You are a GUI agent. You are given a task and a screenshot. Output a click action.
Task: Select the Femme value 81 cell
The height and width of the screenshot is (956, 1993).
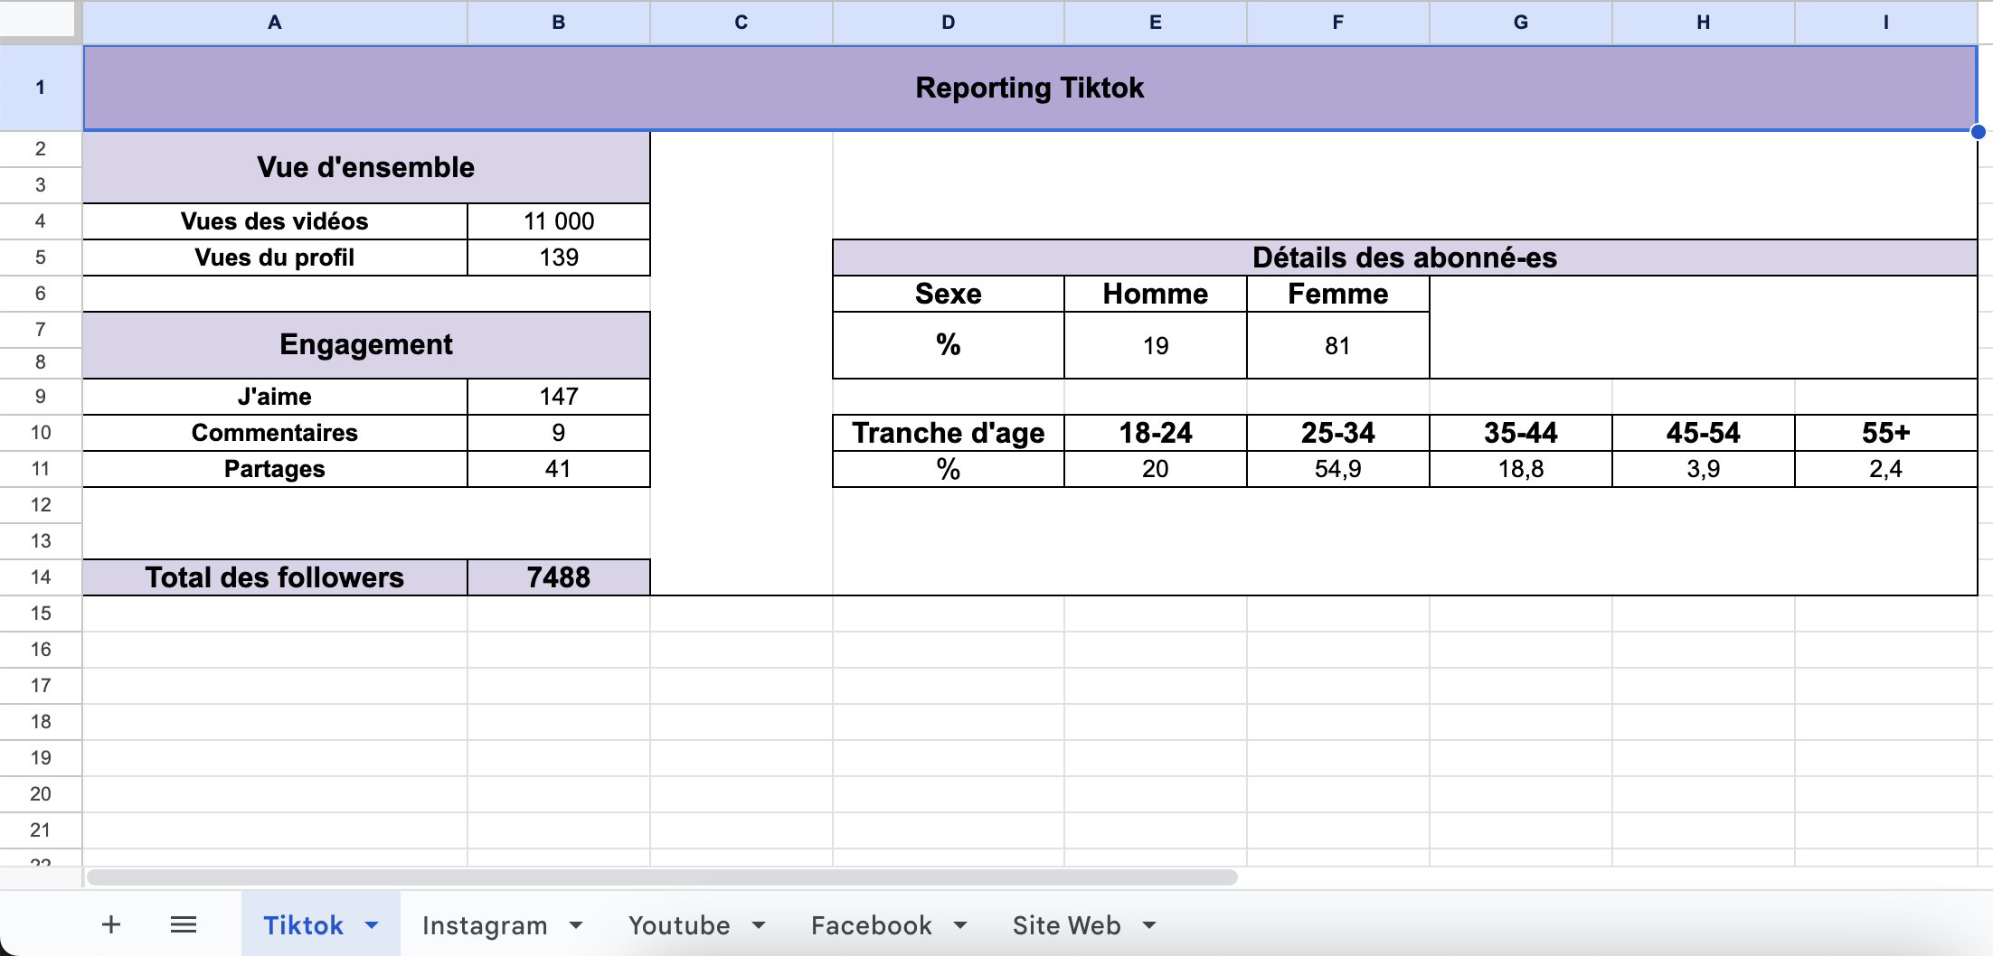click(1338, 345)
